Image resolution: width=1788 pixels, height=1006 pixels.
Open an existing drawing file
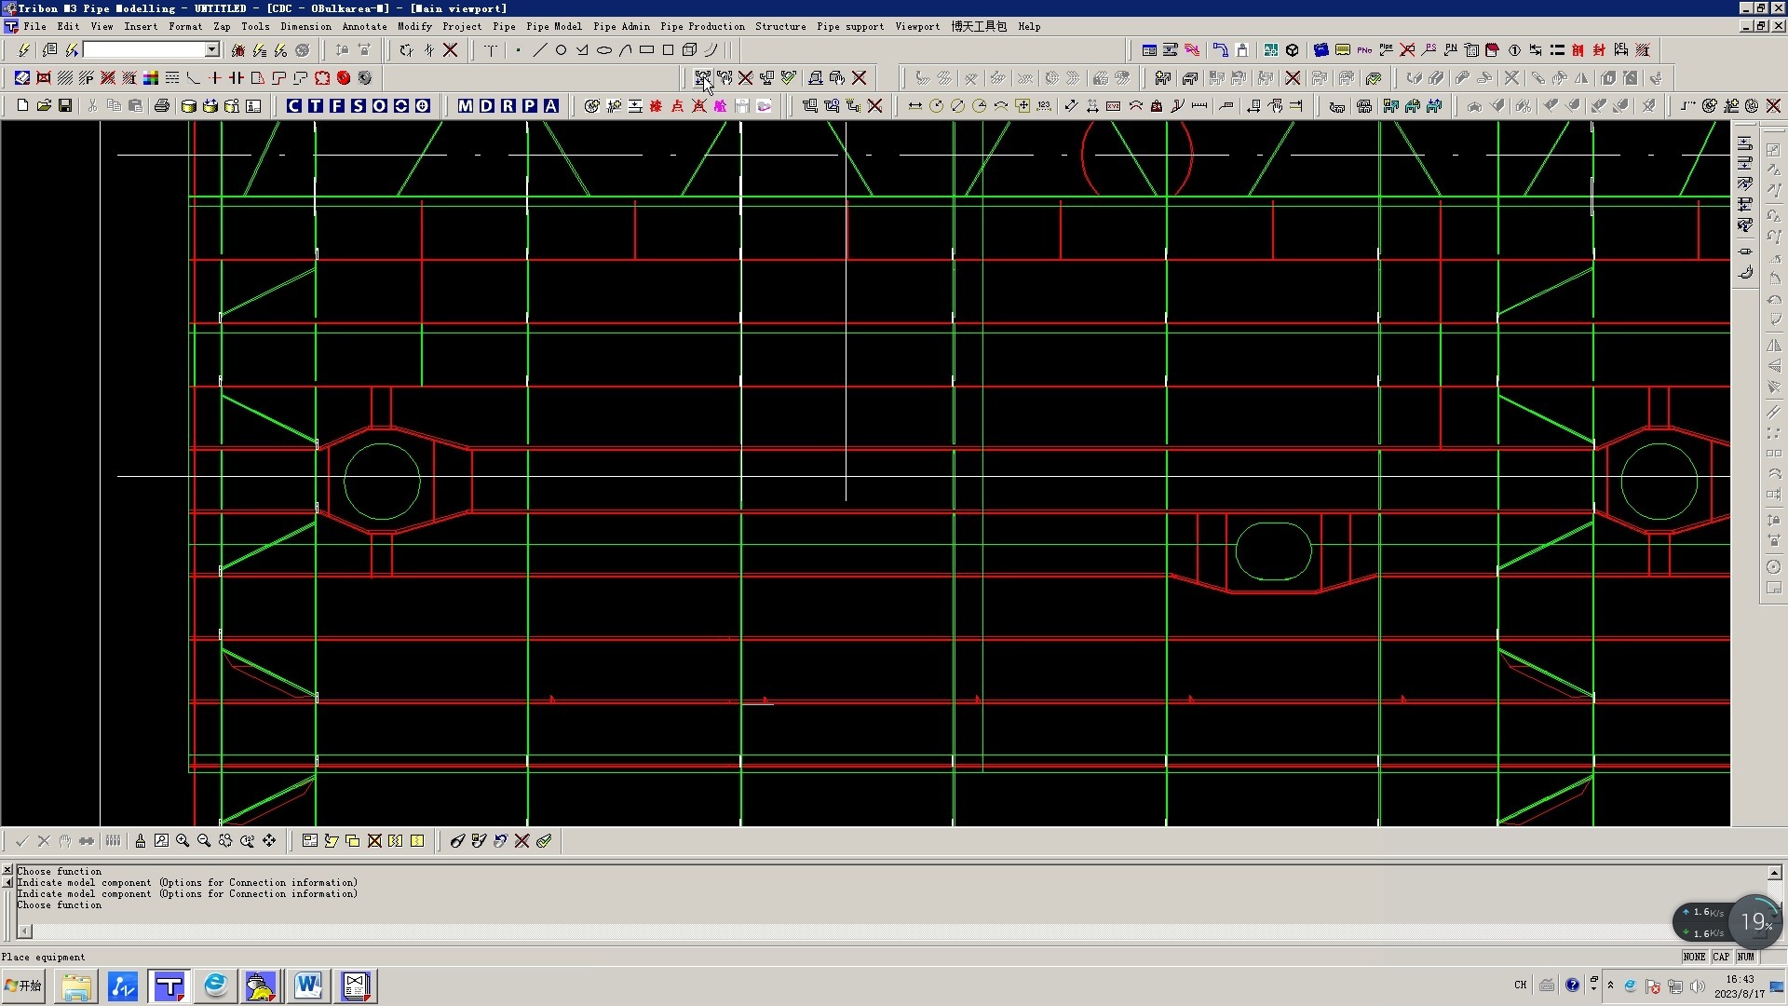click(x=44, y=106)
